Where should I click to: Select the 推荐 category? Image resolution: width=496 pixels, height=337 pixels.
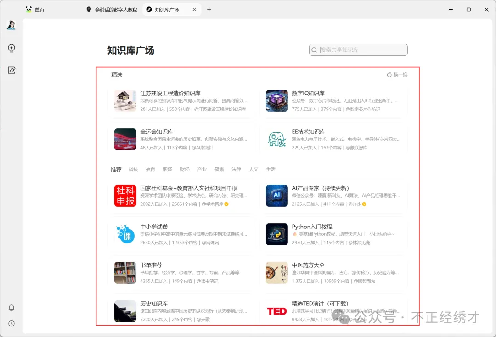coord(116,170)
